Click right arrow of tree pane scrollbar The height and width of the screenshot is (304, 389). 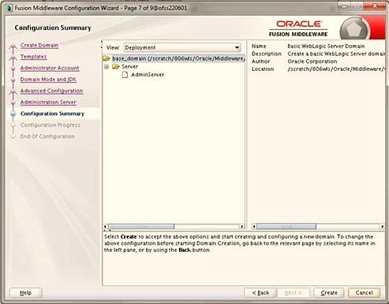[242, 226]
